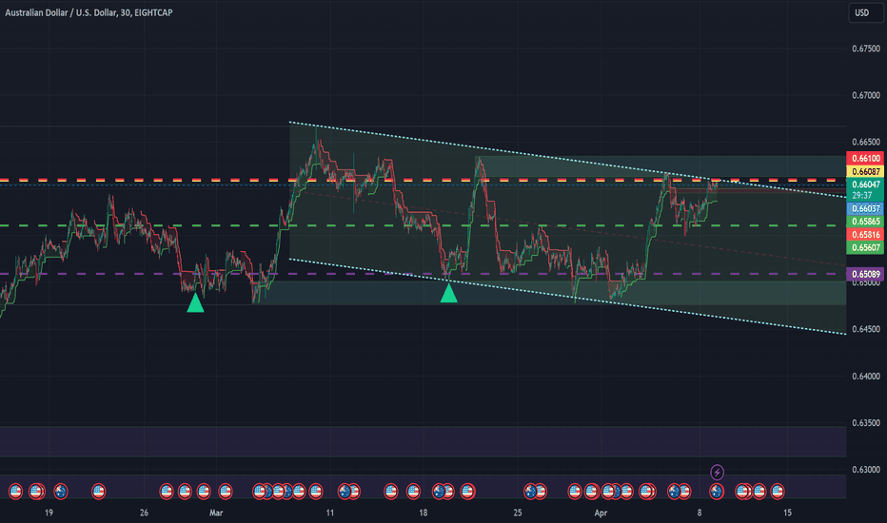Screen dimensions: 887x523
Task: Click the purple lightning bolt event icon
Action: (x=717, y=472)
